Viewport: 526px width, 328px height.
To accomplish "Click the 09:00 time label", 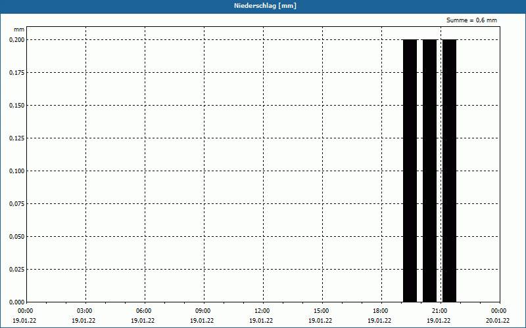I will click(x=203, y=311).
